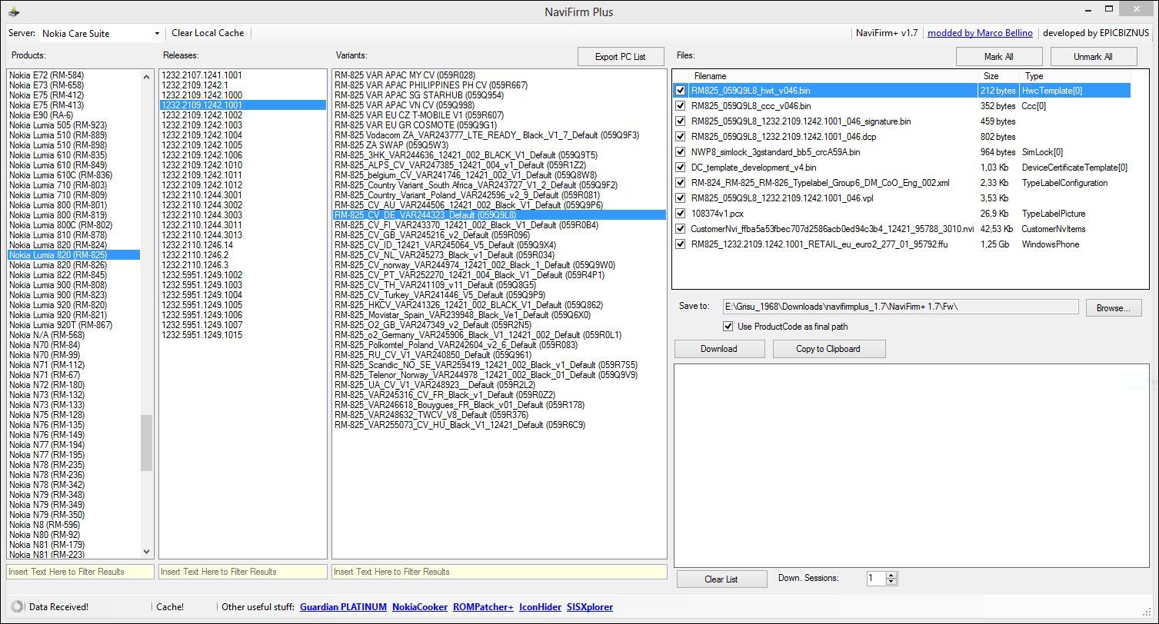The image size is (1159, 624).
Task: Click the Products list scroll up arrow
Action: pos(147,76)
